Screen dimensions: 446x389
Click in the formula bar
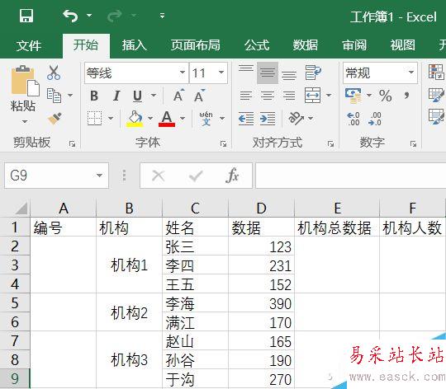pos(350,176)
